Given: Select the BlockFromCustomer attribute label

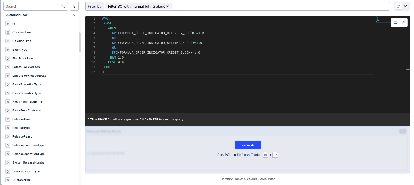Looking at the screenshot, I should 27,110.
